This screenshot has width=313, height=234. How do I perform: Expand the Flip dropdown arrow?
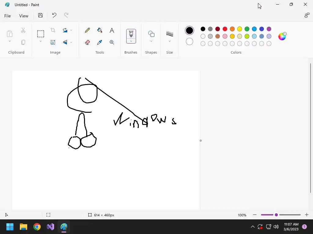click(x=71, y=42)
